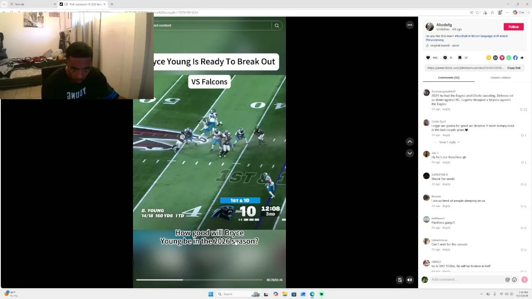
Task: Open Microsoft Edge from the taskbar
Action: click(312, 294)
